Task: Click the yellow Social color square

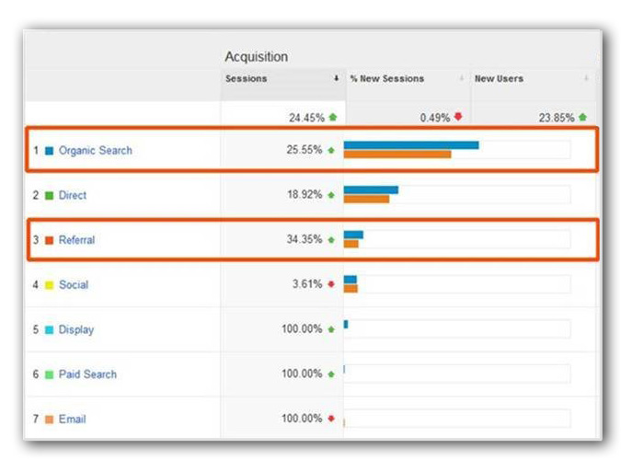Action: pos(49,285)
